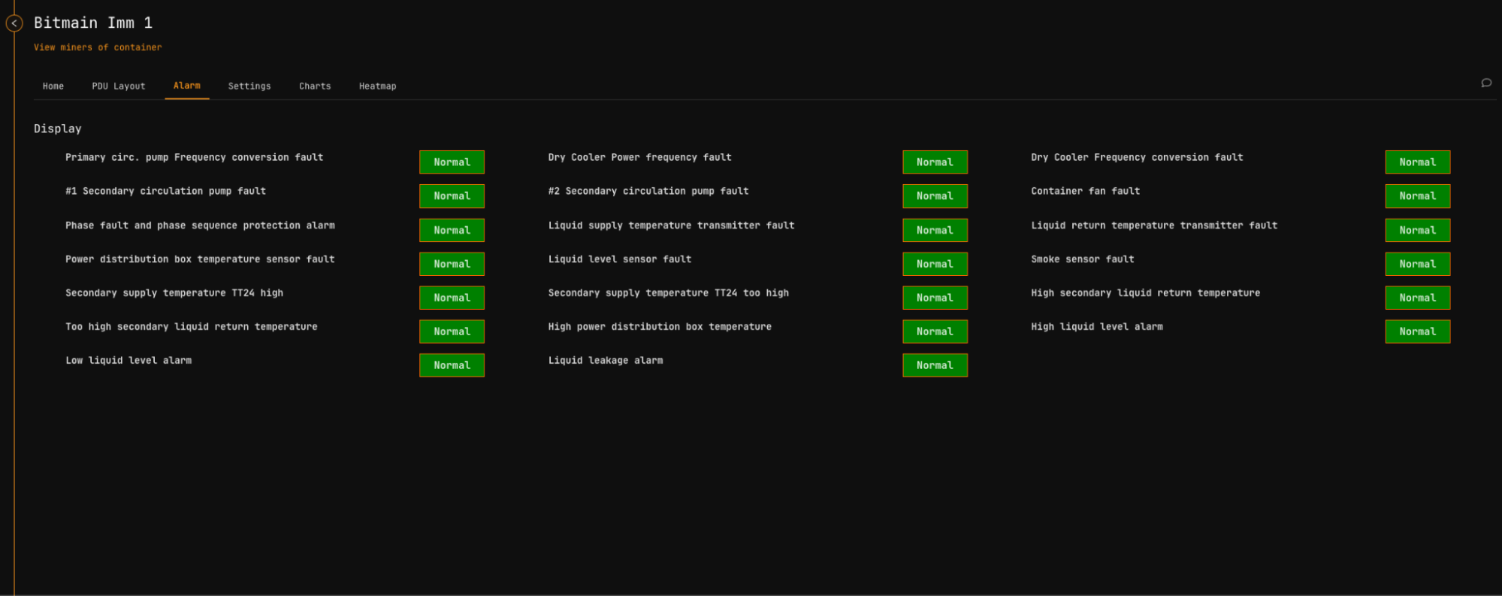
Task: Open View miners of container link
Action: point(98,47)
